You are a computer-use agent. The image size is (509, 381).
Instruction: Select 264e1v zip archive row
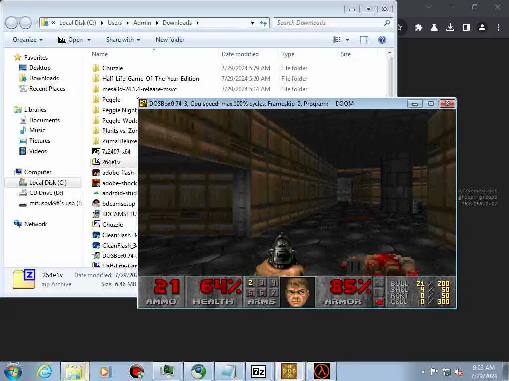[114, 162]
